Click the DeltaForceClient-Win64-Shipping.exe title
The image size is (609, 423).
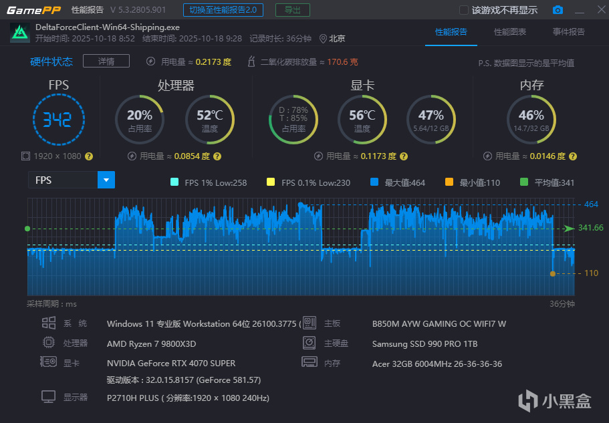tap(108, 27)
